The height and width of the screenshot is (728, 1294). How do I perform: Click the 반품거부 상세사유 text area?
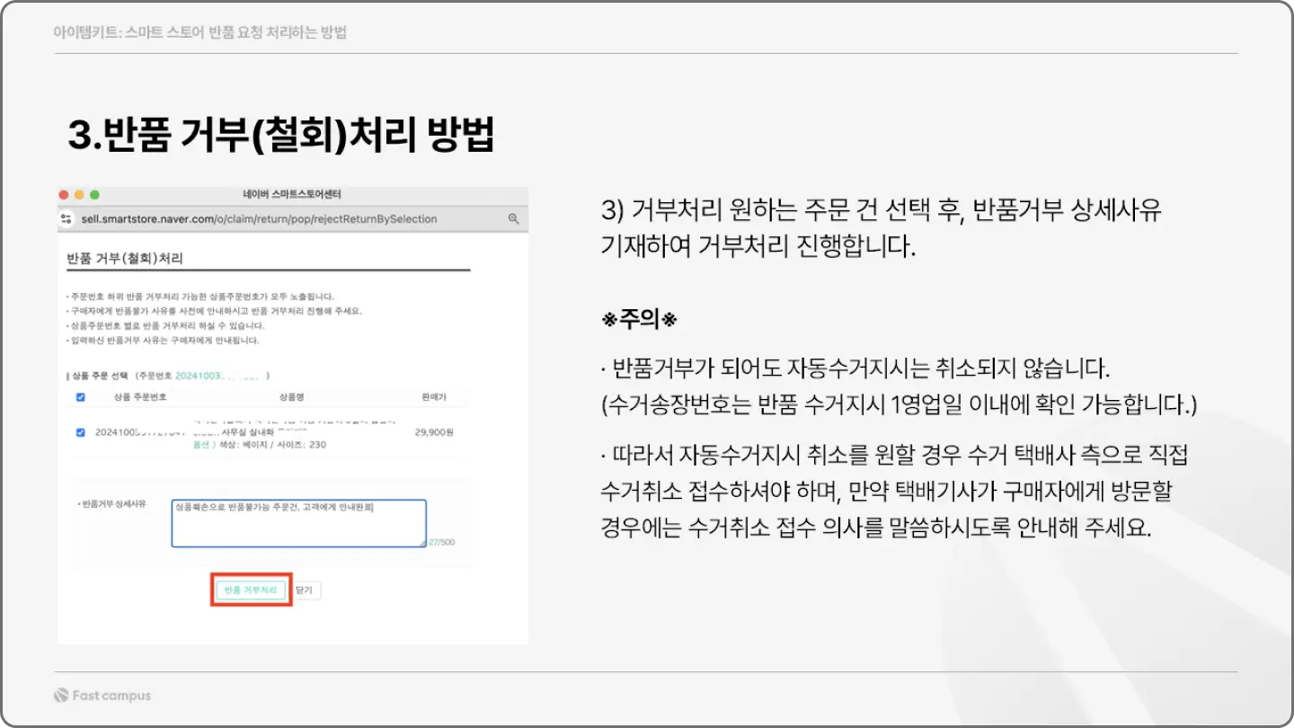click(x=298, y=523)
